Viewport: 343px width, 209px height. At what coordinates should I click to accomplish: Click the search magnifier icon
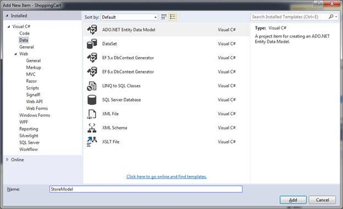pos(331,16)
